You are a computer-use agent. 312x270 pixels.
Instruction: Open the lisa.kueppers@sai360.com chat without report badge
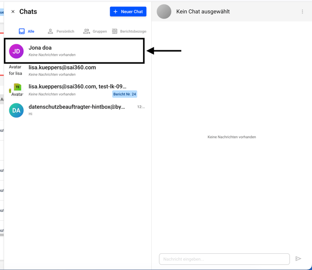click(79, 70)
